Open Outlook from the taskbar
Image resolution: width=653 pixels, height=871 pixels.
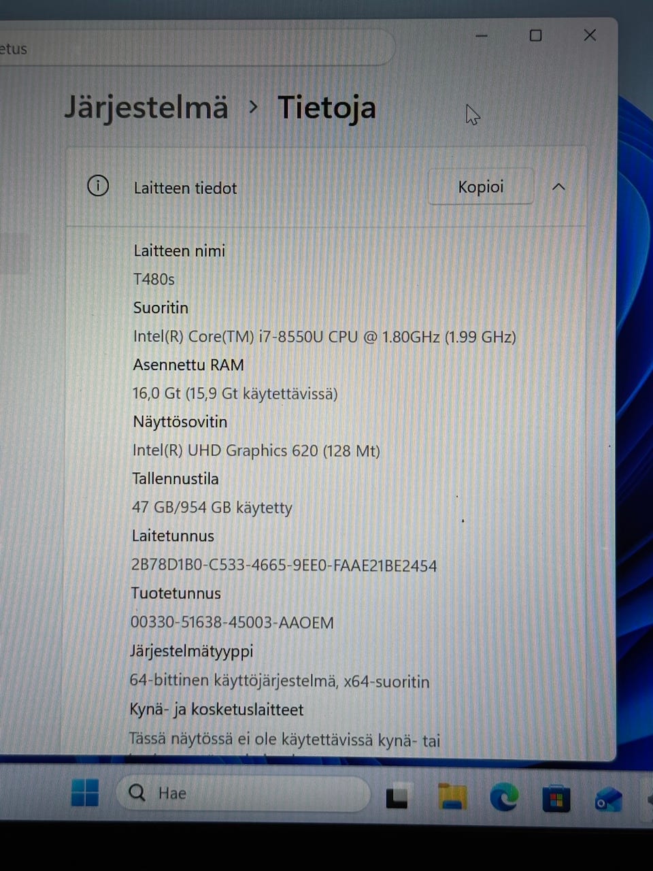click(x=608, y=800)
